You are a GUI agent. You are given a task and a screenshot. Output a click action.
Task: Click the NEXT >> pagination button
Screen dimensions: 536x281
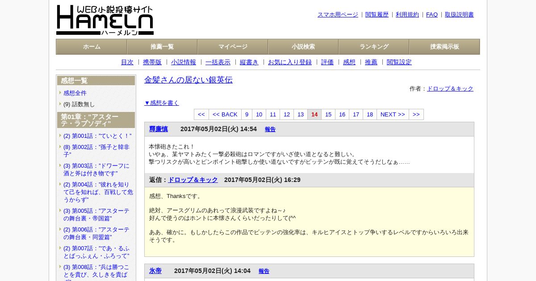(x=393, y=115)
